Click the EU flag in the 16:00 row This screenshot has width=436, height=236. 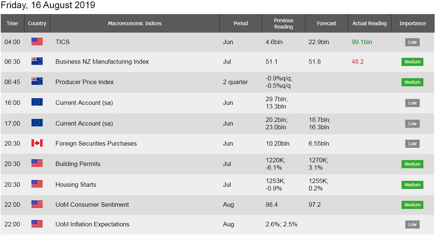(x=37, y=102)
